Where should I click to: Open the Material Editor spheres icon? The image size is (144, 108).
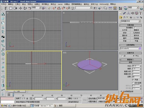(x=120, y=8)
